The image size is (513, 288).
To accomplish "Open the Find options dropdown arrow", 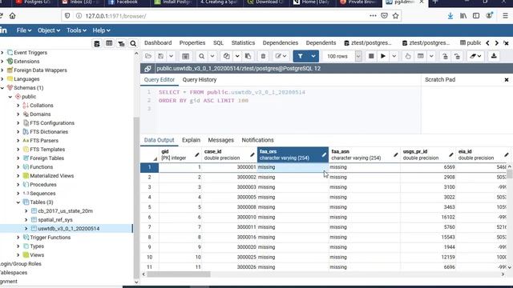I will pos(212,56).
